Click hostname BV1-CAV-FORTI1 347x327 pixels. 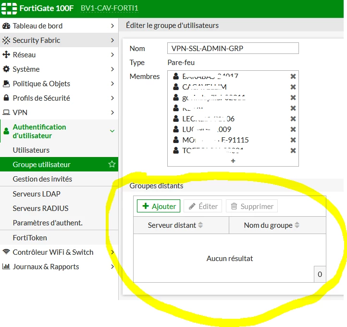[x=109, y=8]
